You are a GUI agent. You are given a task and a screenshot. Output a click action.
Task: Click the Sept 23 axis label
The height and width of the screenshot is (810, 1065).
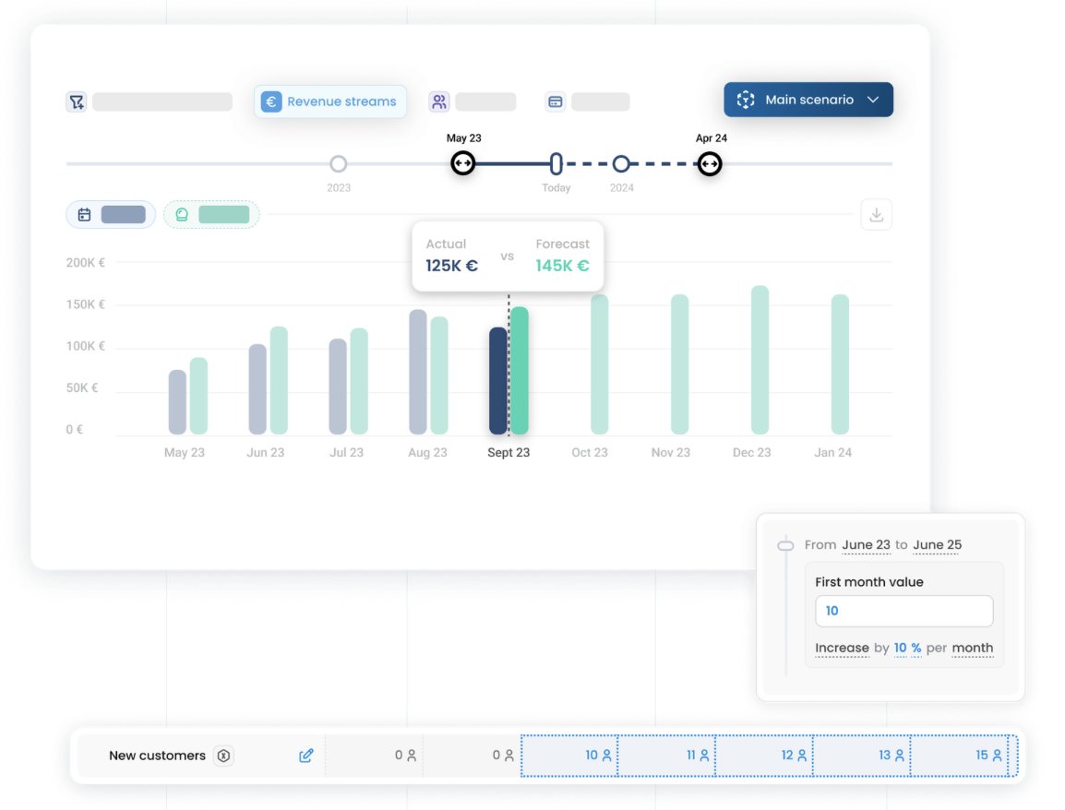(x=509, y=452)
